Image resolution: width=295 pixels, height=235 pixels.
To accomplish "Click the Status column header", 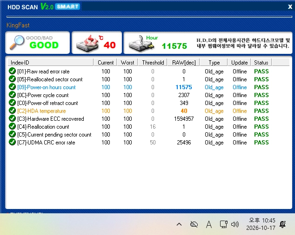I will pos(261,62).
